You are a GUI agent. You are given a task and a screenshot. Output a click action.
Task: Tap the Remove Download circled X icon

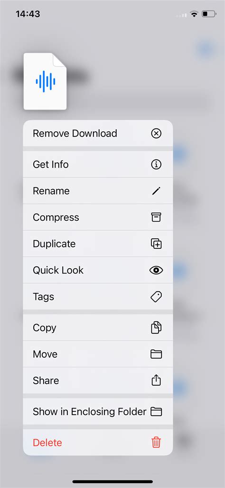(156, 134)
